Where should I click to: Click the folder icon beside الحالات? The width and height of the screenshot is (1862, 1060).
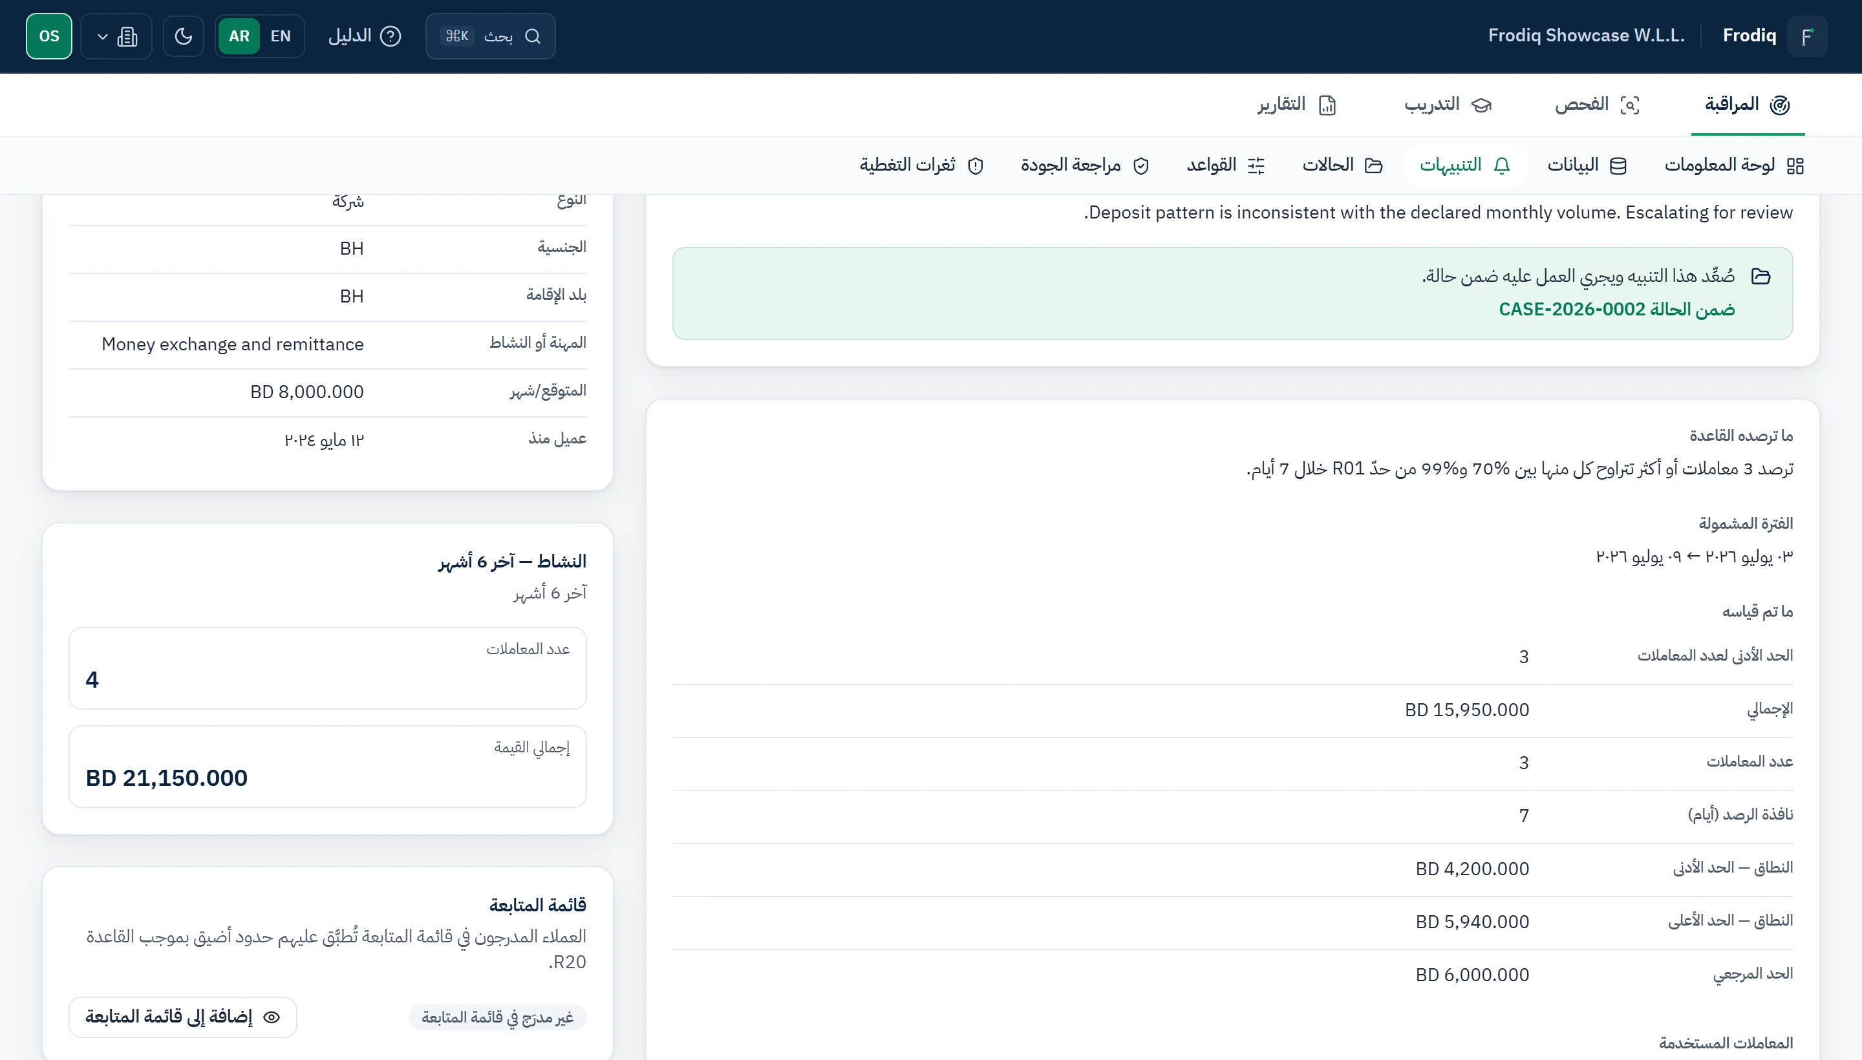(x=1373, y=166)
